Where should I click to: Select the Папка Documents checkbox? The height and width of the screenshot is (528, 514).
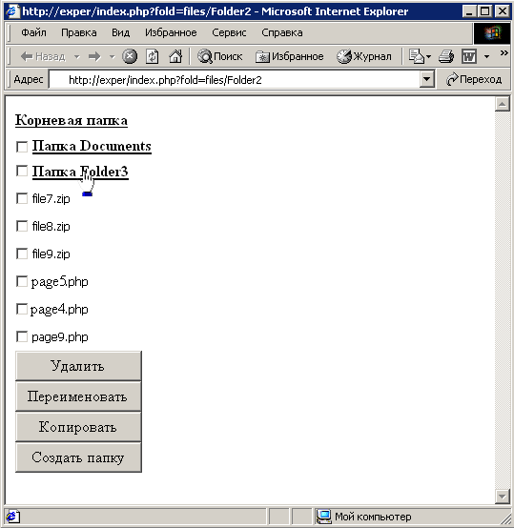(22, 147)
